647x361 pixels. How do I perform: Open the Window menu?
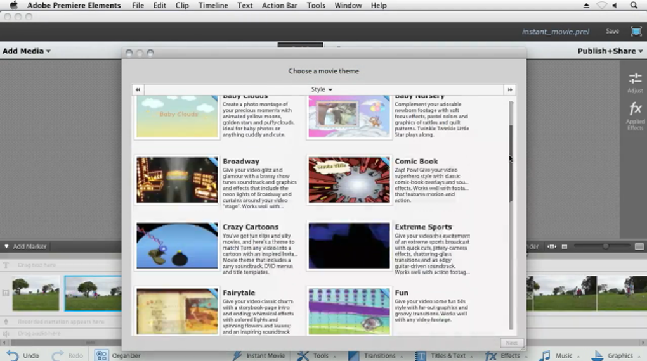coord(348,5)
